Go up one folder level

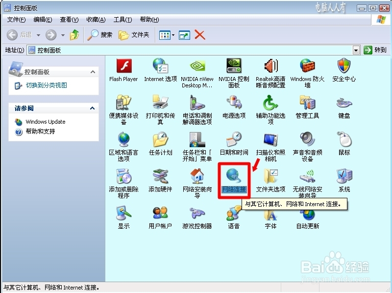pos(74,35)
